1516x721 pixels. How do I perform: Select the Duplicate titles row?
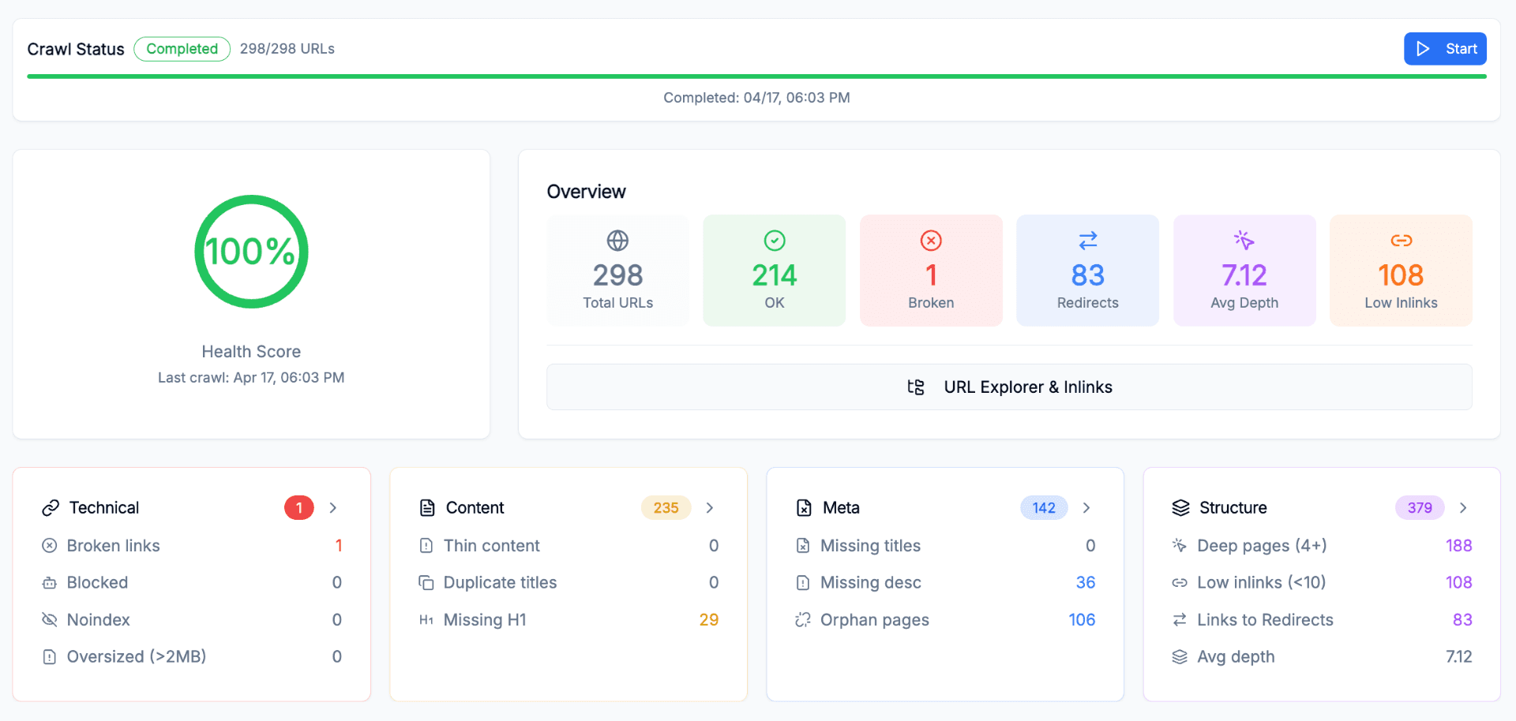[568, 583]
